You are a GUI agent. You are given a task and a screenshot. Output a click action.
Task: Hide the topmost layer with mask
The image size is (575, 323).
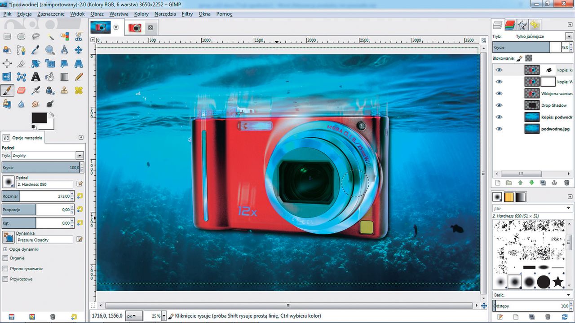coord(499,70)
